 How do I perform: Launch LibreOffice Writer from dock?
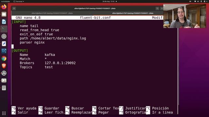pyautogui.click(x=4, y=22)
